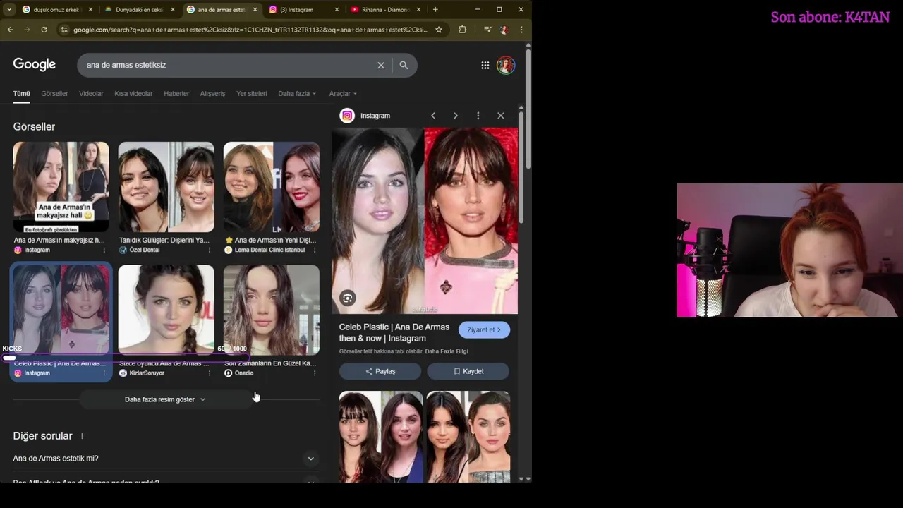This screenshot has height=508, width=903.
Task: Go to Google homepage via logo
Action: [x=34, y=65]
